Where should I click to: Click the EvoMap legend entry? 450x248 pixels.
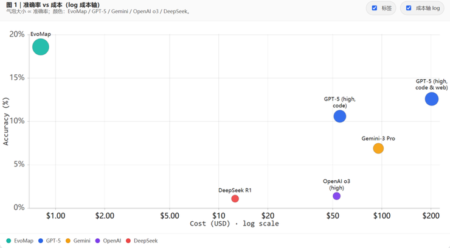(x=19, y=241)
